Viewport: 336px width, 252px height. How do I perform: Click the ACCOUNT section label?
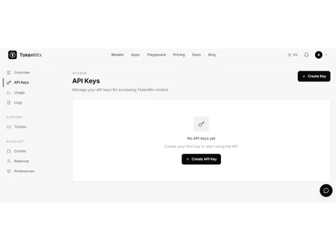pos(15,142)
